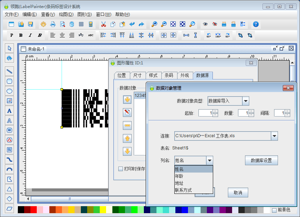Open the 绘图(D) menu
Image resolution: width=300 pixels, height=217 pixels.
[66, 15]
